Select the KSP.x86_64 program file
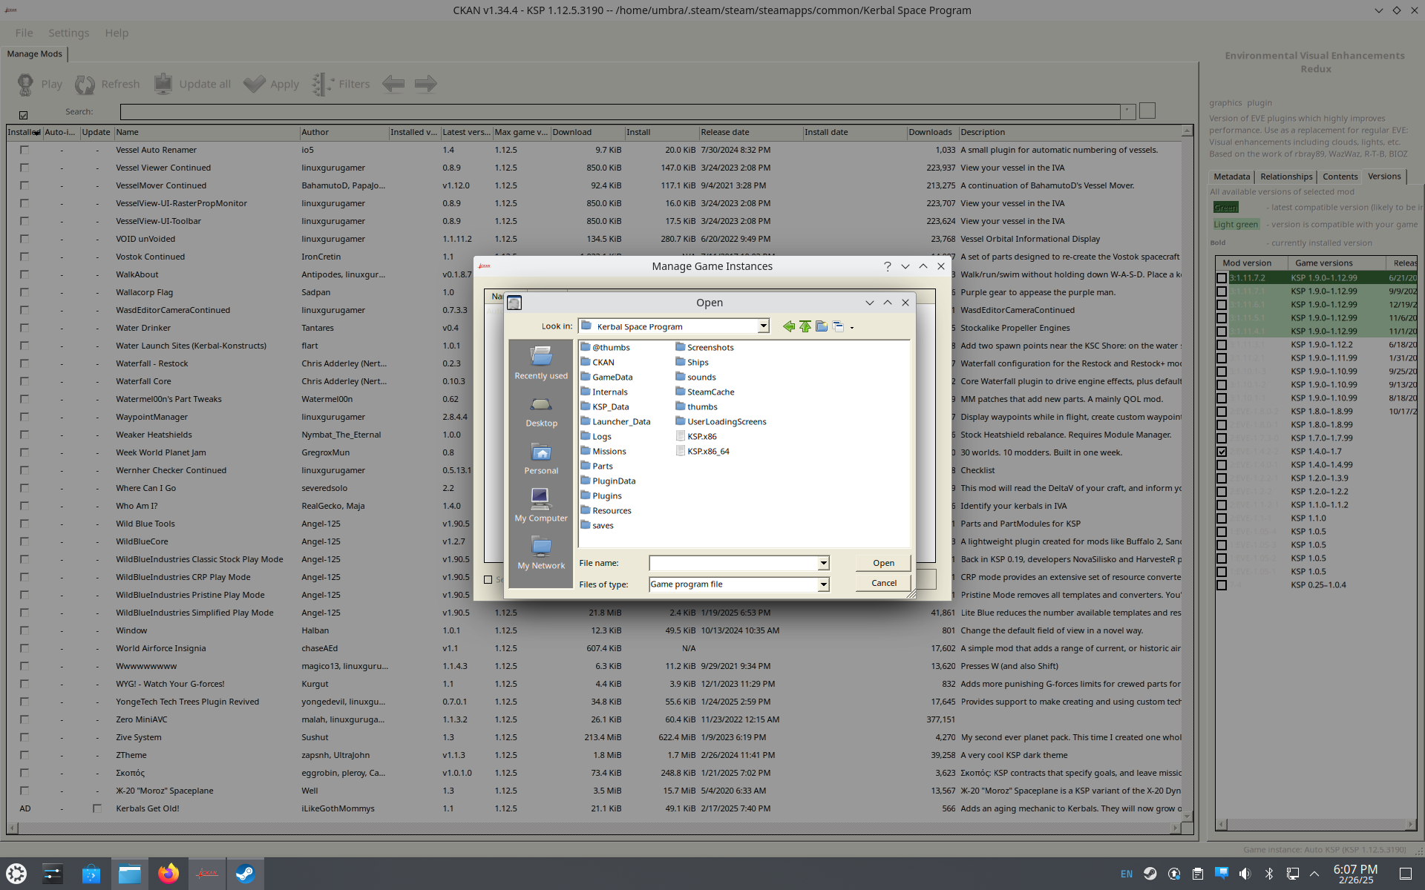 pos(702,451)
